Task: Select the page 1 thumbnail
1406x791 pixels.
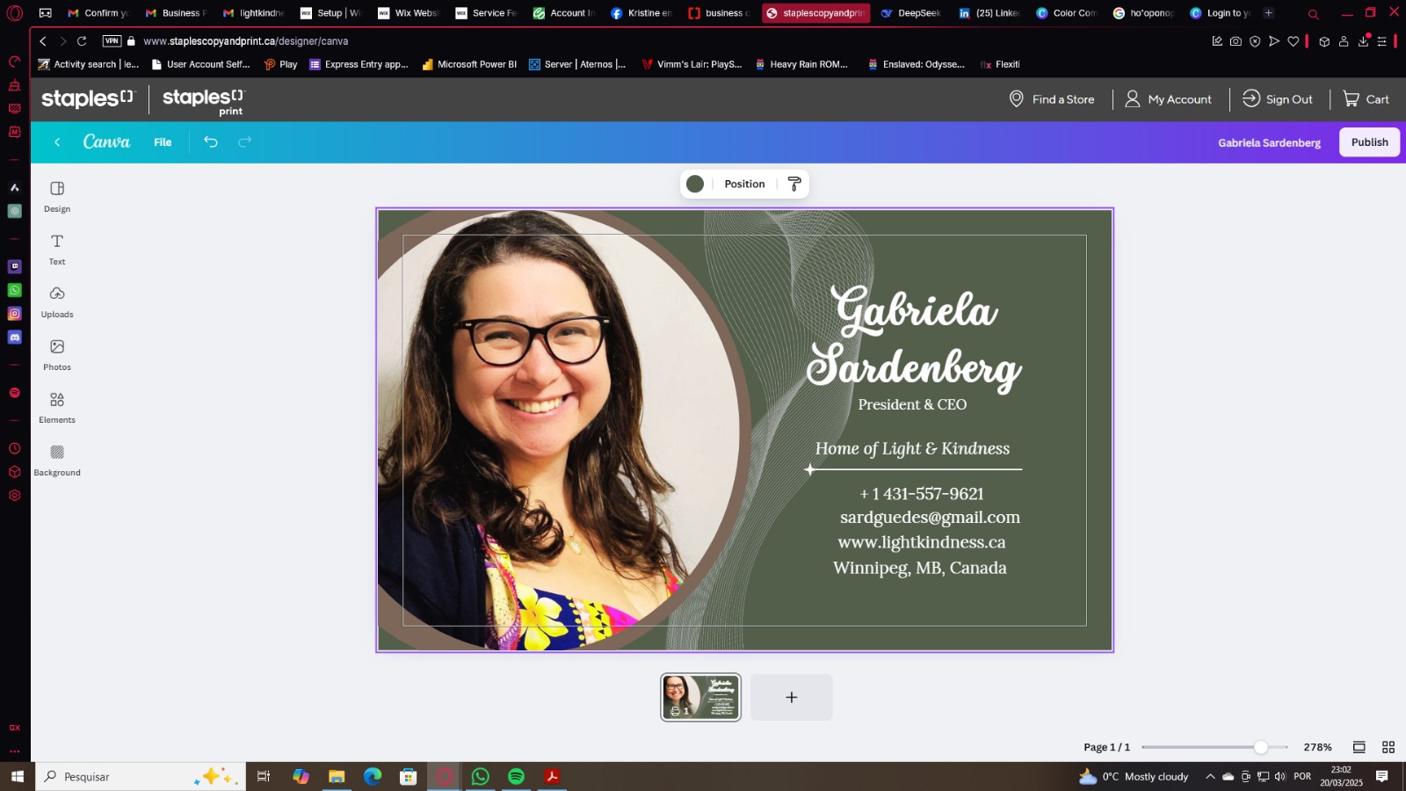Action: click(x=700, y=697)
